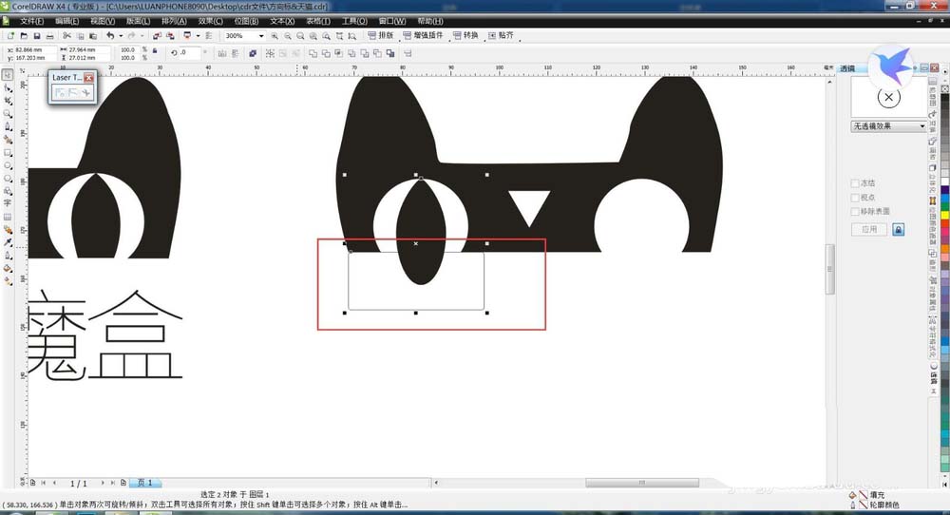950x515 pixels.
Task: Open the 效果(C) menu
Action: tap(210, 21)
